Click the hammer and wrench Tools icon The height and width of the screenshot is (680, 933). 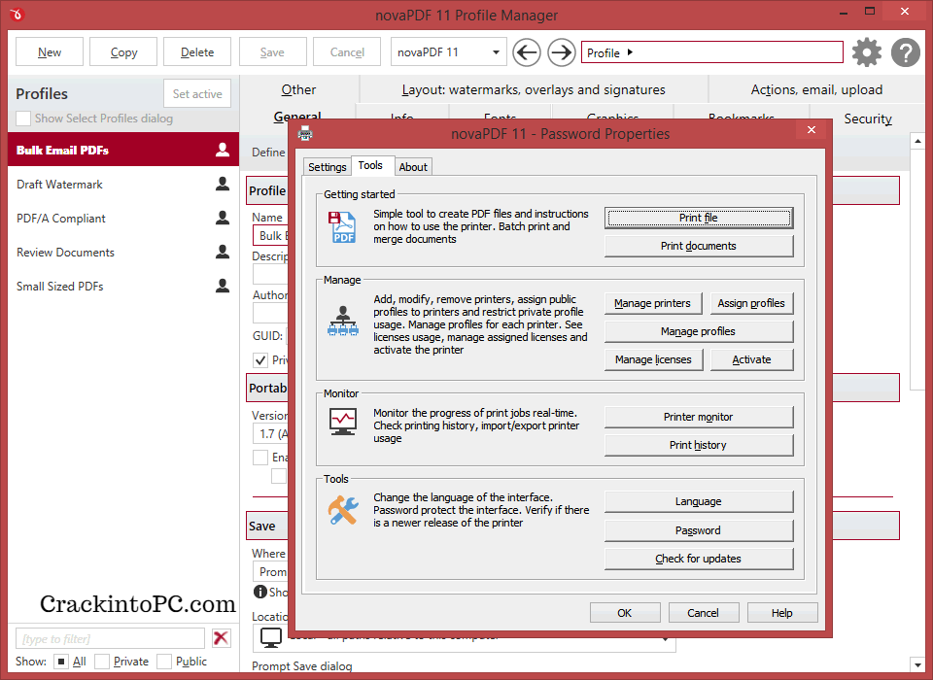click(x=343, y=510)
